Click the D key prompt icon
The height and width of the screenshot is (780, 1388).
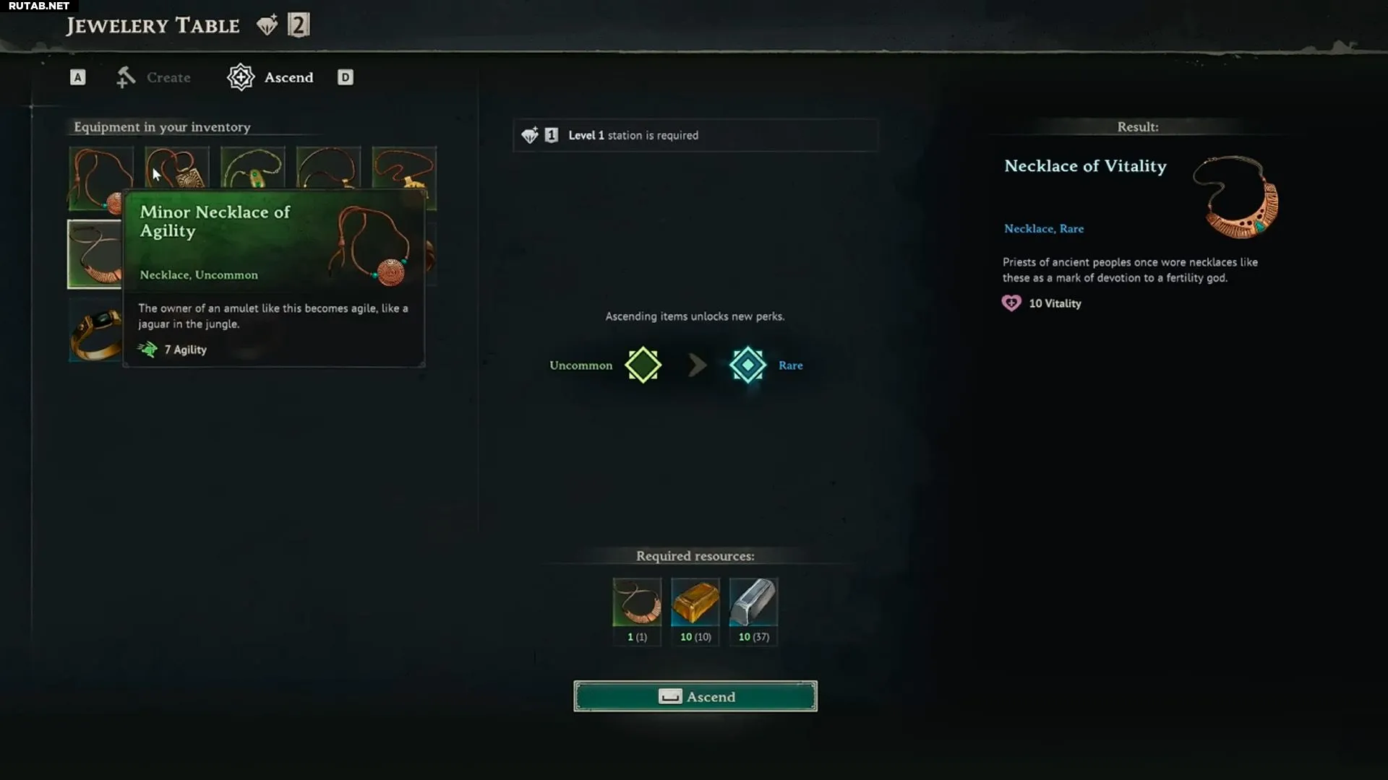[346, 77]
